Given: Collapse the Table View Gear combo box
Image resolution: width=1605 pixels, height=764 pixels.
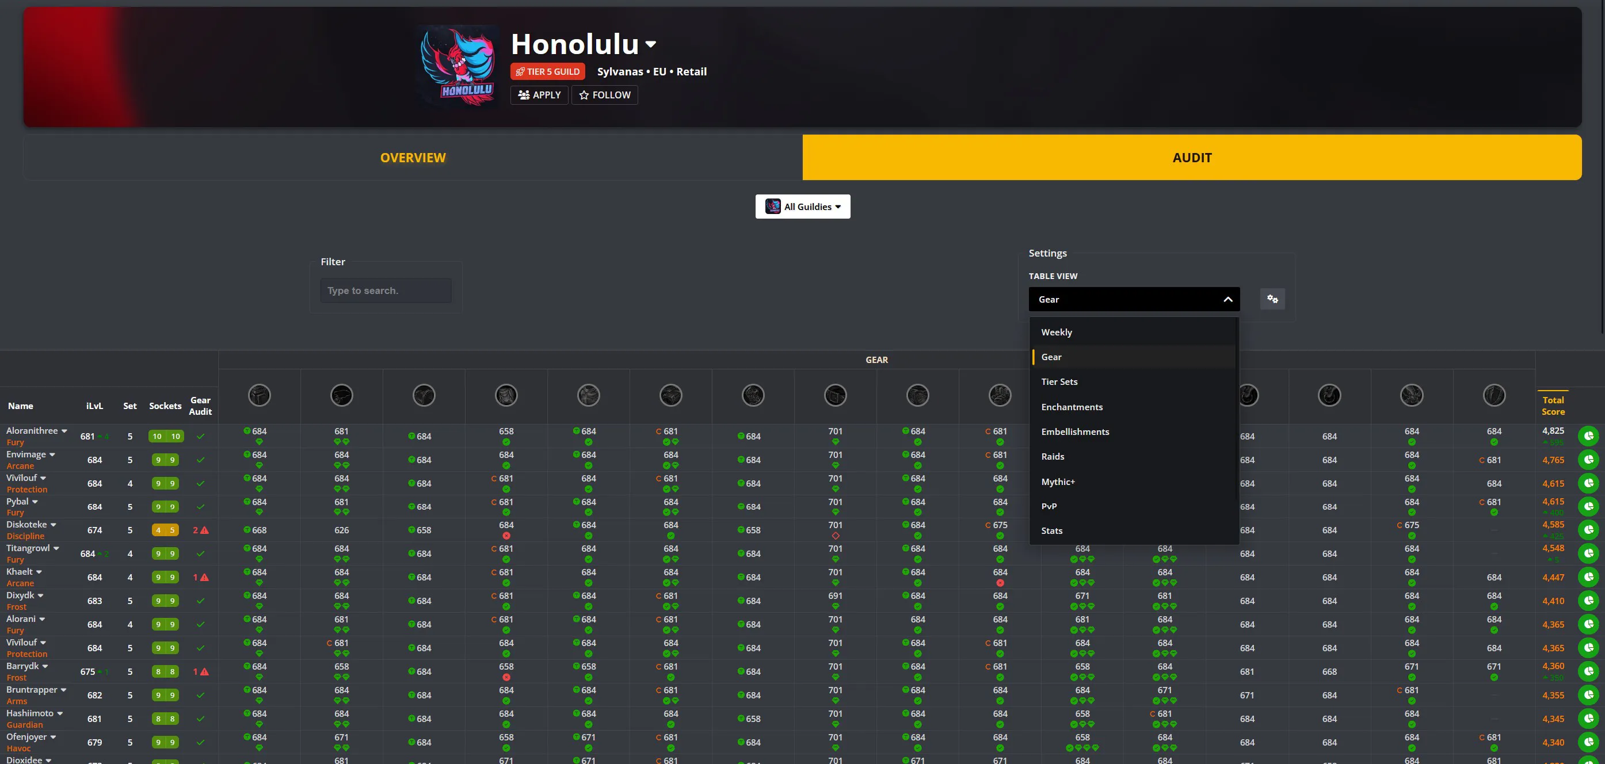Looking at the screenshot, I should (x=1134, y=300).
